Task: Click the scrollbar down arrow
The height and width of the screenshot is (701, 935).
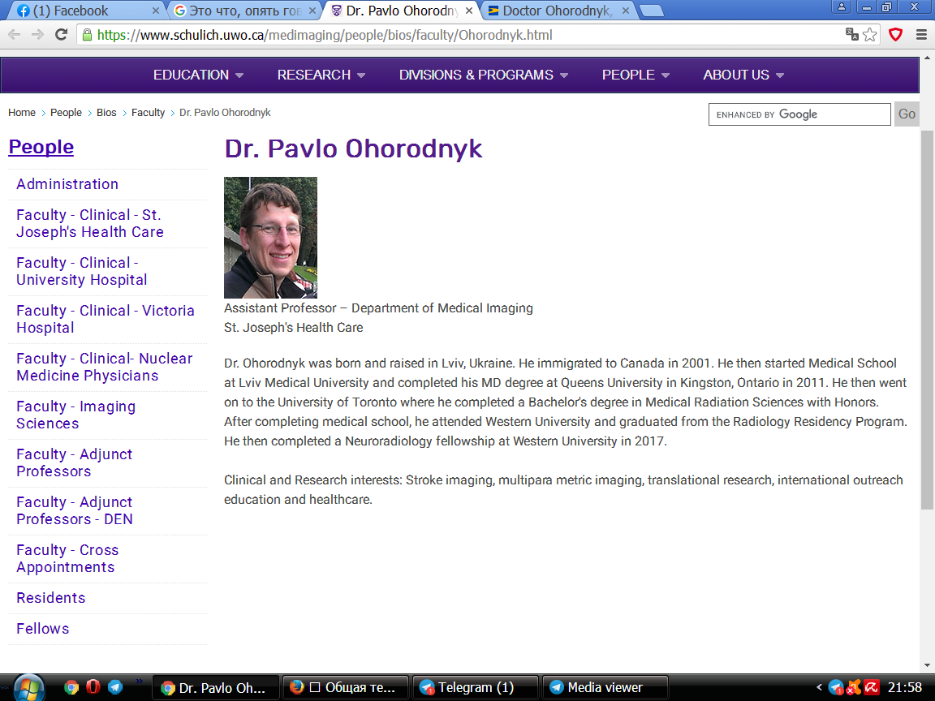Action: (927, 665)
